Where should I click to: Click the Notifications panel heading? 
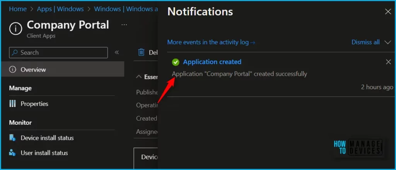click(200, 12)
